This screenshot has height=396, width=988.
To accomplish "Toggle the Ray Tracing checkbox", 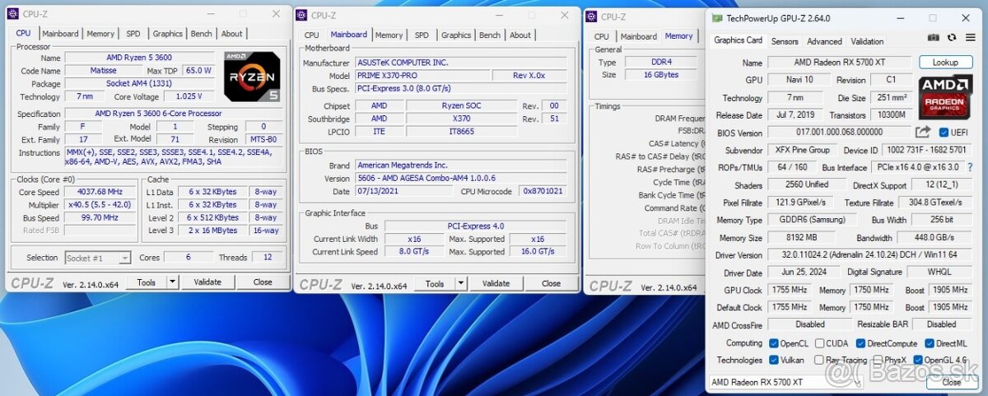I will tap(818, 360).
